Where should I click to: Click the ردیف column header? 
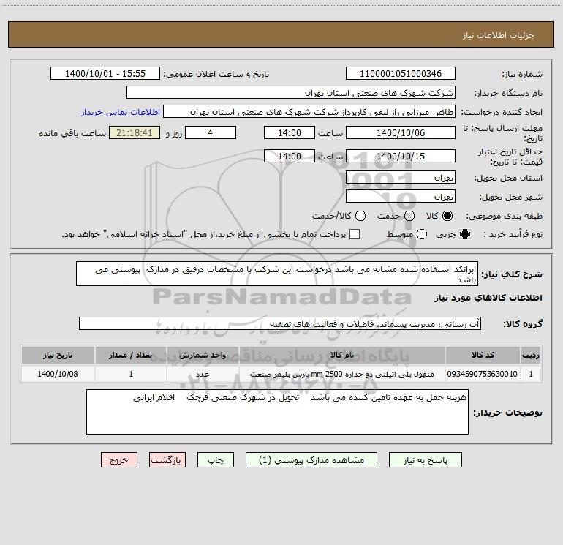[x=531, y=355]
